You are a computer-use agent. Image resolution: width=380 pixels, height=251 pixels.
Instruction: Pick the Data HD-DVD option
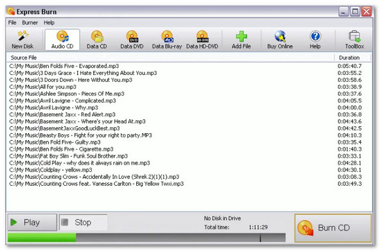tap(202, 40)
